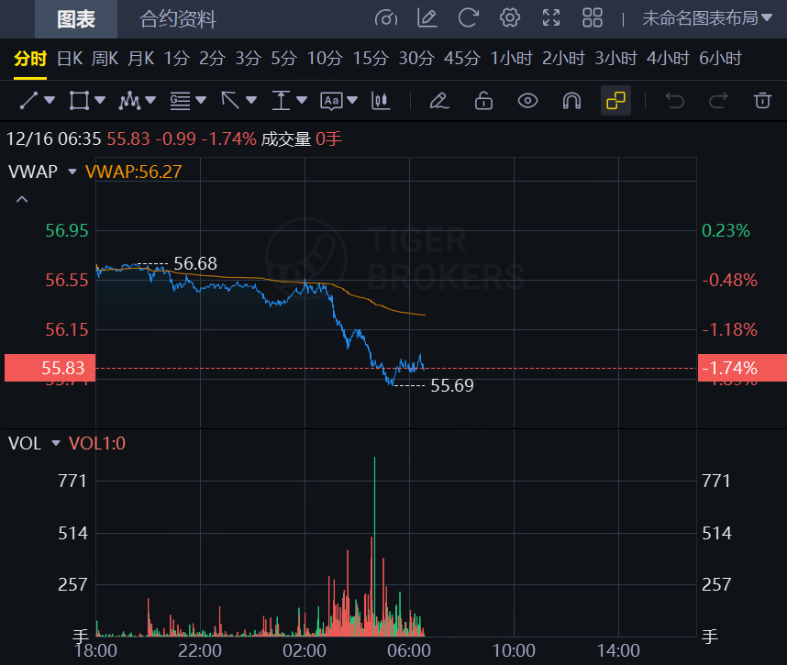Enter fullscreen chart mode
Screen dimensions: 787x665
coord(551,17)
